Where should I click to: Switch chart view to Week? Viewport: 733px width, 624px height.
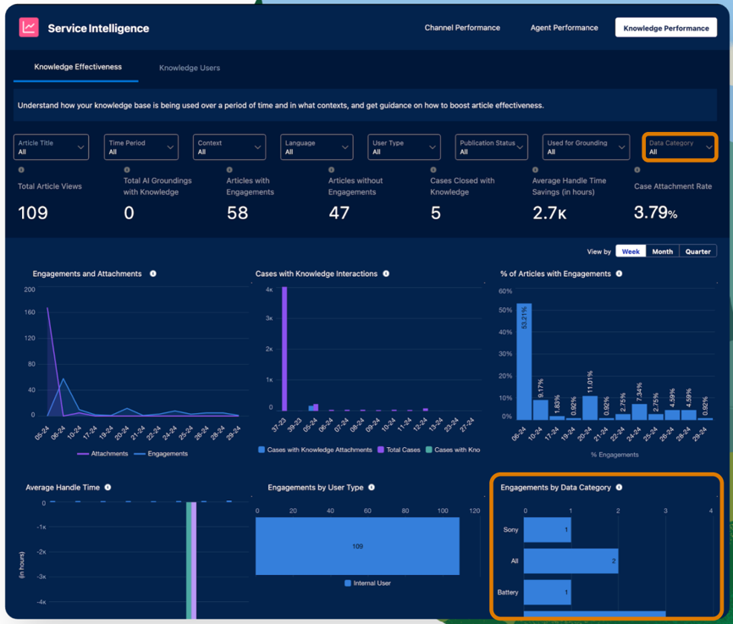(631, 251)
